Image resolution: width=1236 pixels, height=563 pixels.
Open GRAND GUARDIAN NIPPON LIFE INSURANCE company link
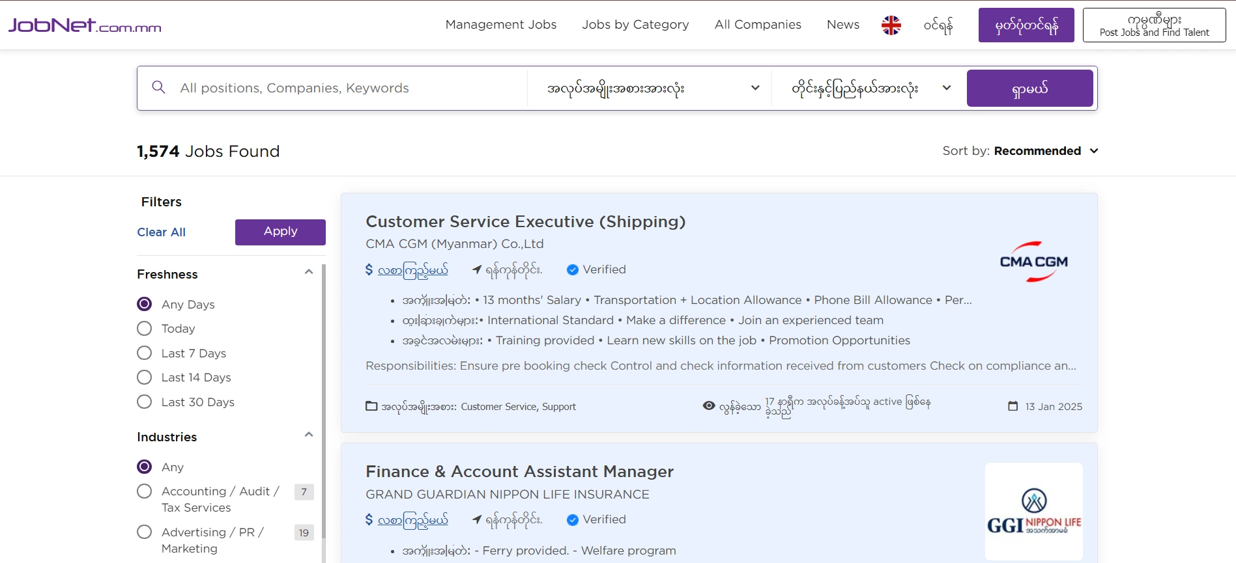coord(508,495)
